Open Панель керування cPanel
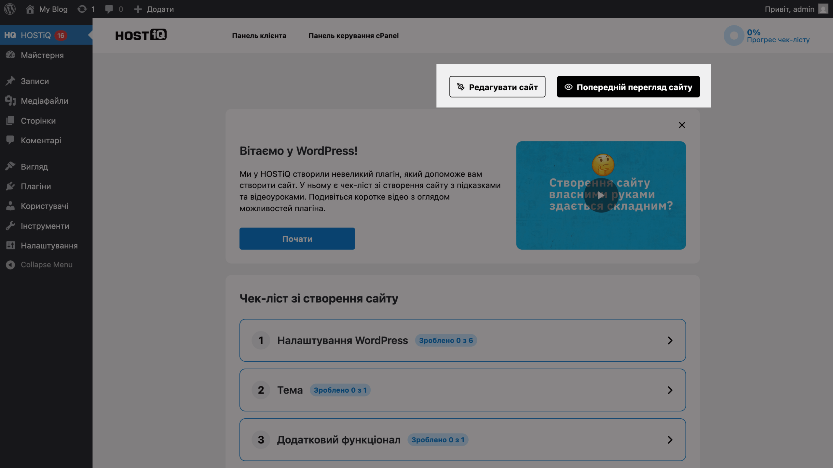The height and width of the screenshot is (468, 833). point(353,36)
